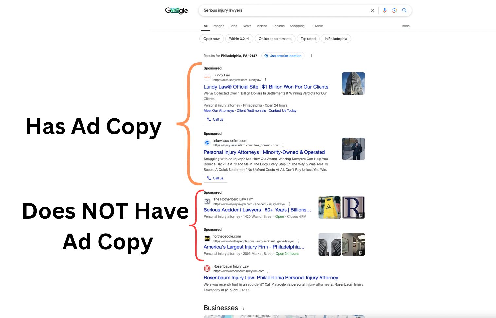Start the search via the magnifier icon
This screenshot has height=318, width=496.
click(x=404, y=10)
